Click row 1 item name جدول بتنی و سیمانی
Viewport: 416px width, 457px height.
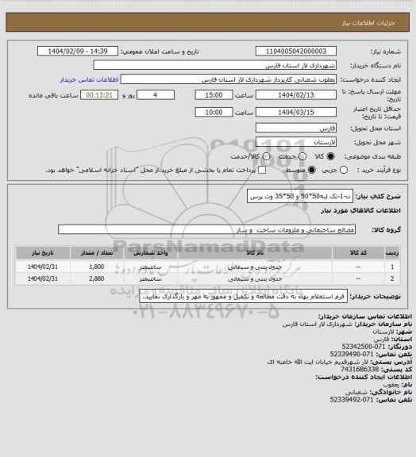[x=255, y=267]
